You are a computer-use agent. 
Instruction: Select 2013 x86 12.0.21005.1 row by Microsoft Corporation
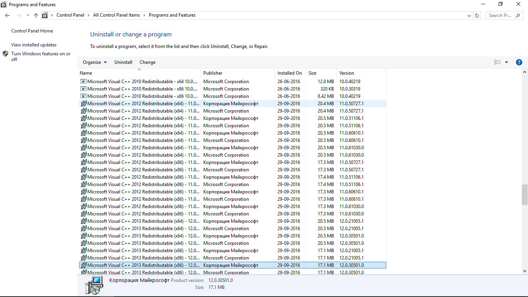pos(232,258)
